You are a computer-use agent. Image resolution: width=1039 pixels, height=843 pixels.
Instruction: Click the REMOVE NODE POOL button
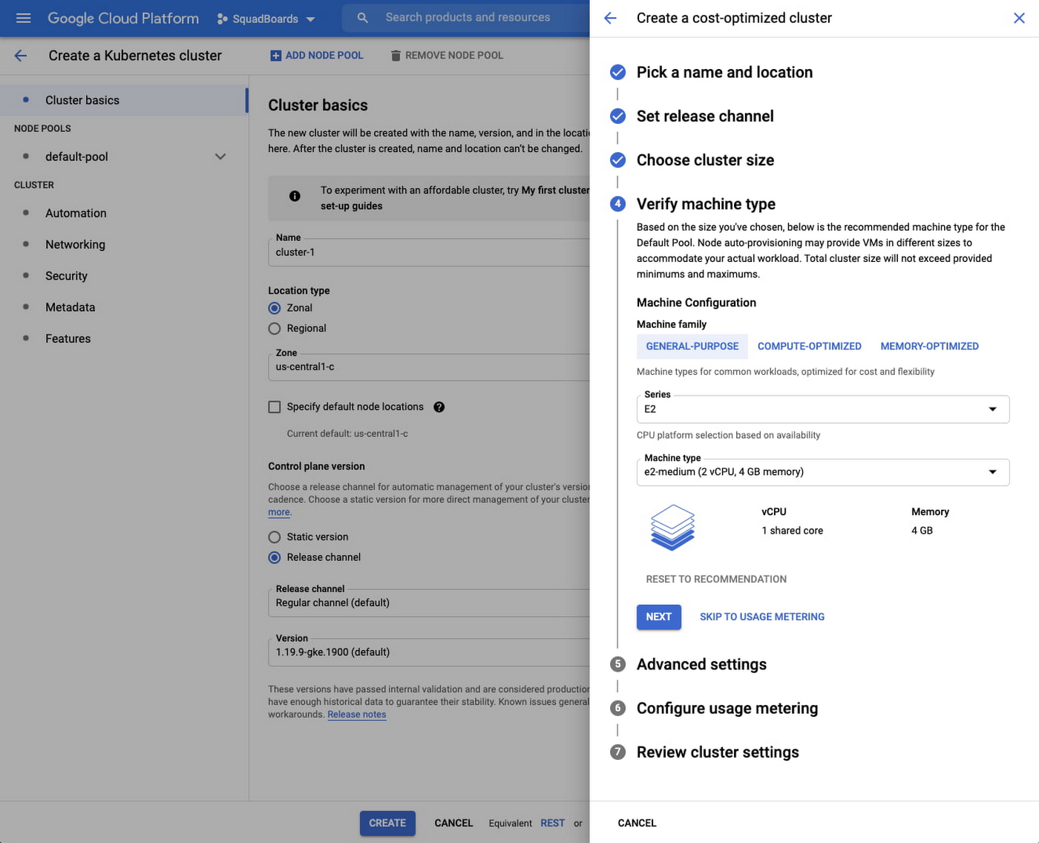click(447, 56)
